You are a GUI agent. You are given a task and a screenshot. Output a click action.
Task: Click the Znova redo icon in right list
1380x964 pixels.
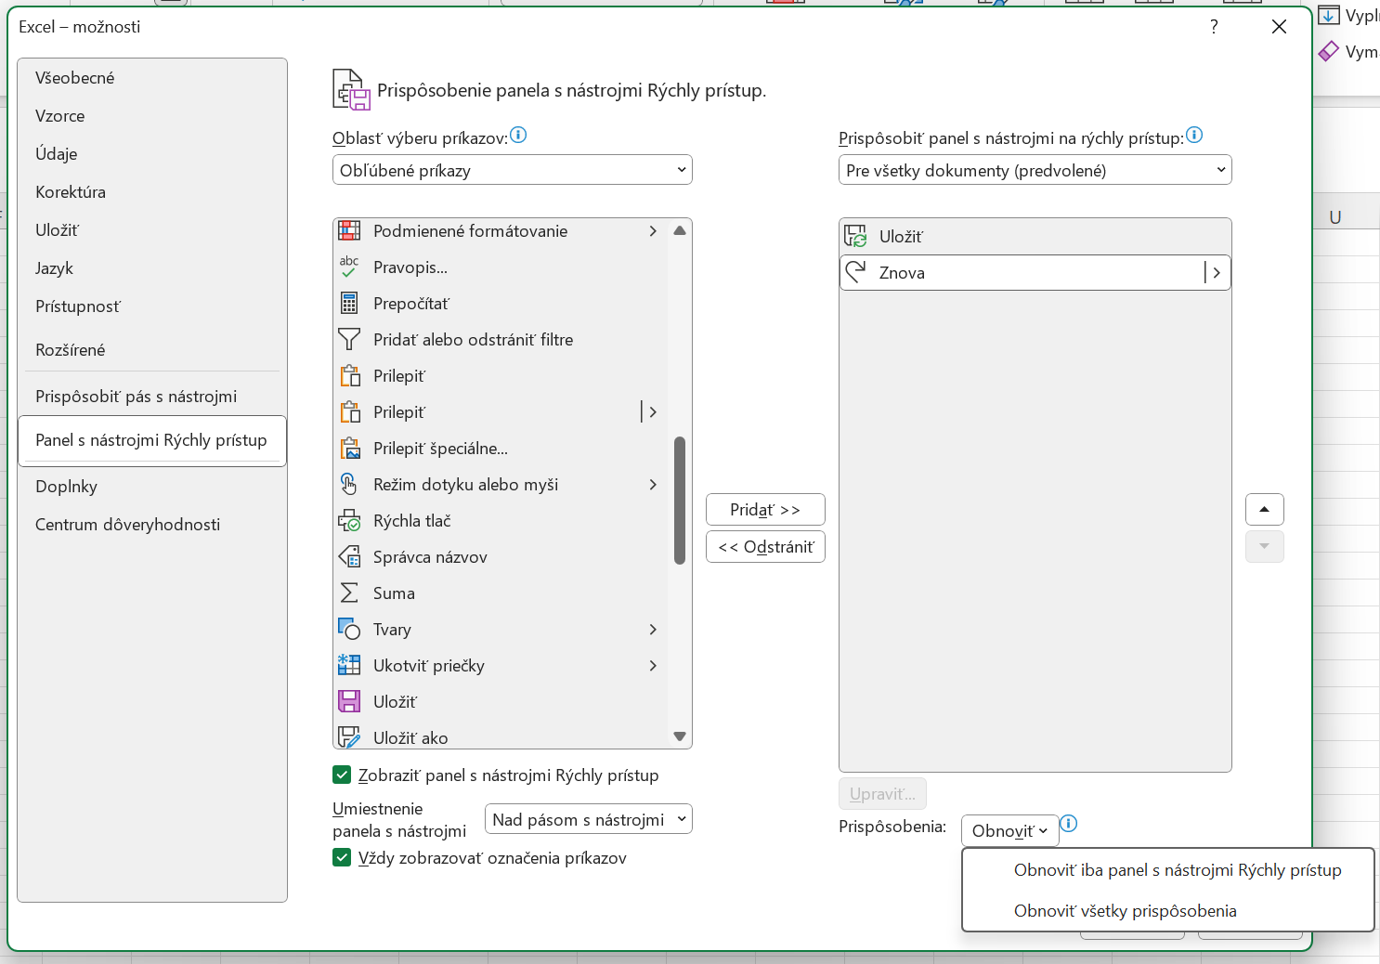(x=855, y=272)
